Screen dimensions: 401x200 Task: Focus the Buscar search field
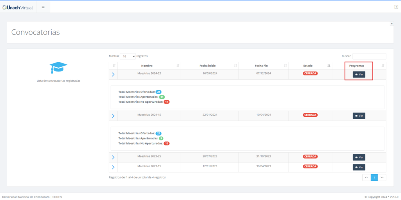[x=369, y=56]
